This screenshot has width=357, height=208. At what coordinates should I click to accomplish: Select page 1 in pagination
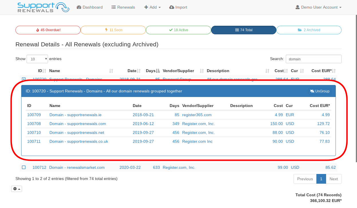321,179
